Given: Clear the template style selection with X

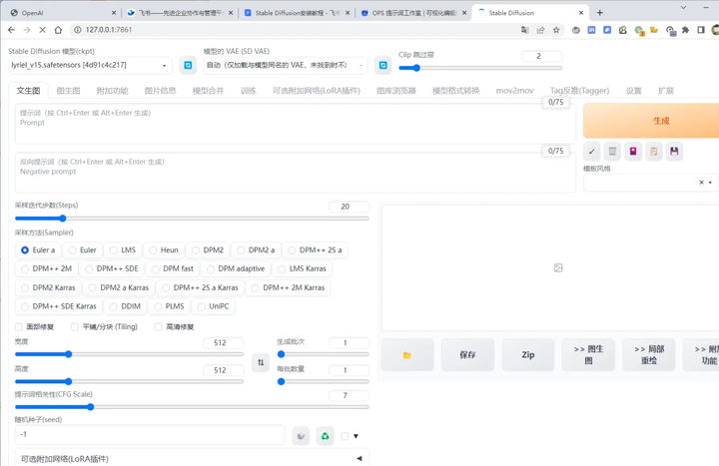Looking at the screenshot, I should pyautogui.click(x=701, y=182).
